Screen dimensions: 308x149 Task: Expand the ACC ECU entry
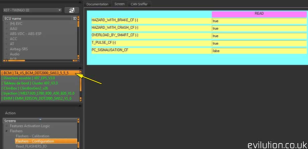point(6,39)
